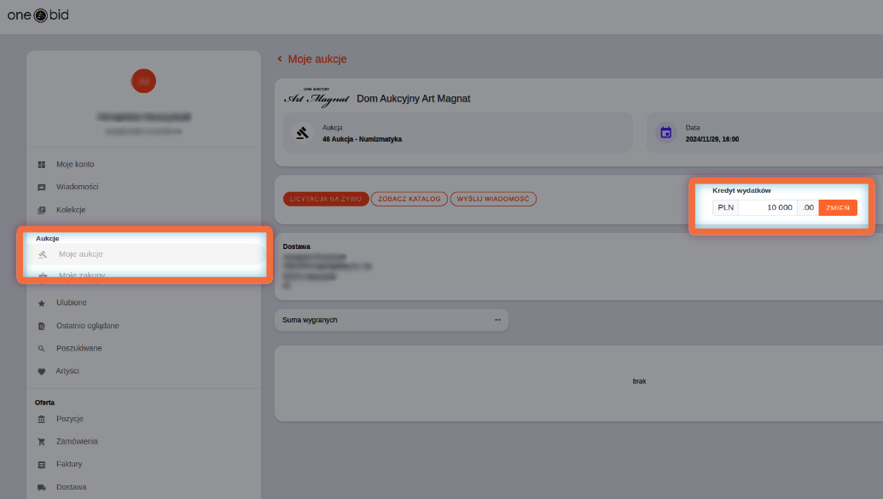
Task: Click the OneBid logo
Action: pyautogui.click(x=38, y=15)
